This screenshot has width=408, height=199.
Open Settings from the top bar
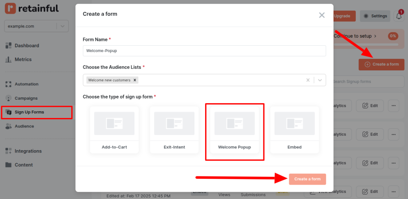click(x=375, y=16)
